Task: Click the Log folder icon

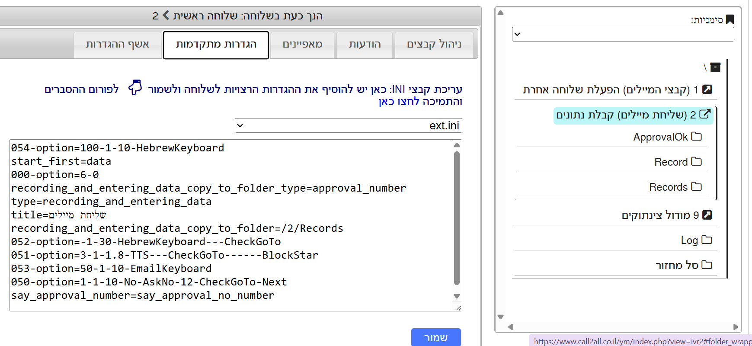Action: pyautogui.click(x=707, y=240)
